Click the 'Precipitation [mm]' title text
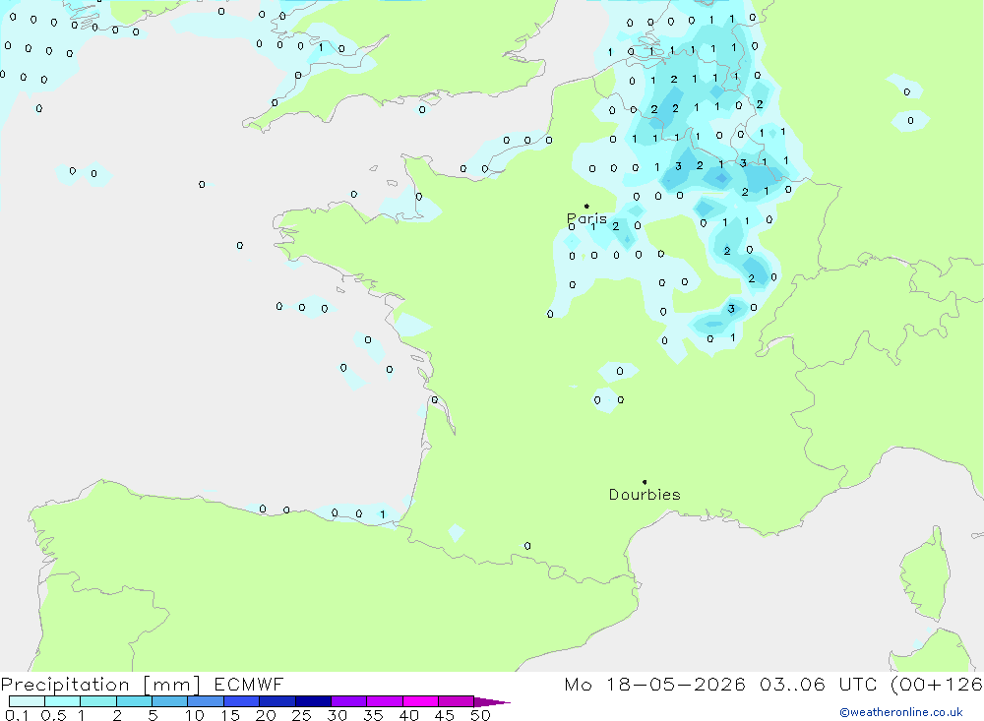The image size is (984, 721). coord(100,685)
